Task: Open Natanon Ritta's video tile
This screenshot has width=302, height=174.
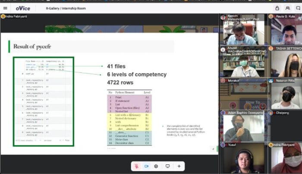Action: click(x=285, y=94)
